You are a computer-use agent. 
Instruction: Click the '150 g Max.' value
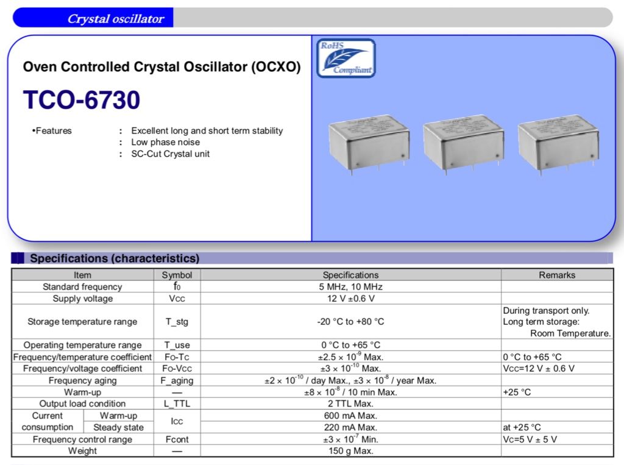pos(350,450)
